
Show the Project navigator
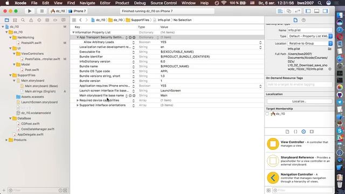7,20
